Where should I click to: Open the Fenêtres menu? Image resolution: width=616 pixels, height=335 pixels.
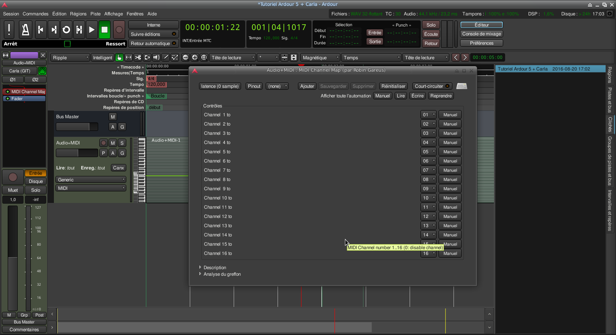[135, 14]
